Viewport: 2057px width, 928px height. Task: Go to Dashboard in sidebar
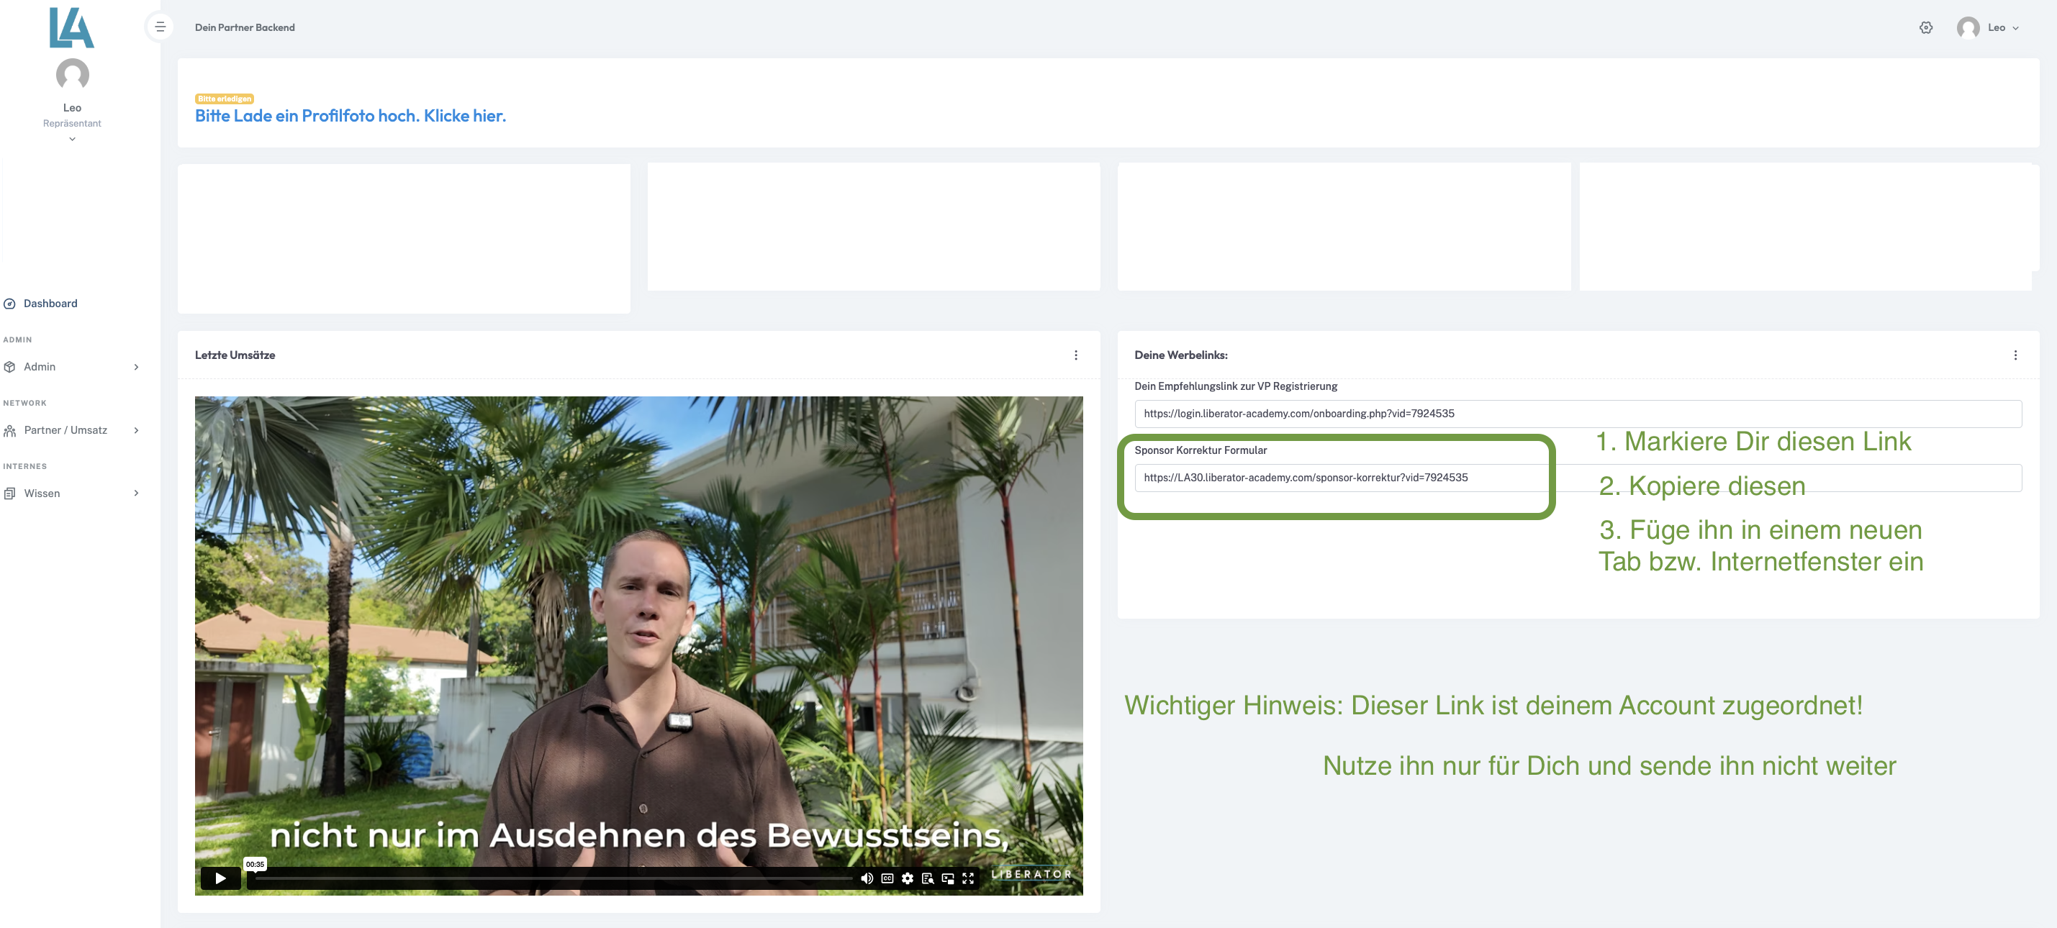tap(50, 303)
